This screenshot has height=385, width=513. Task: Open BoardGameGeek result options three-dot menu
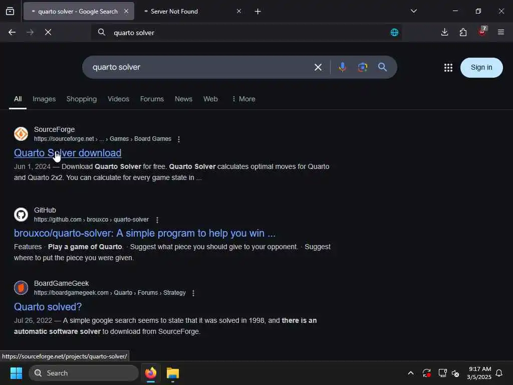click(193, 293)
